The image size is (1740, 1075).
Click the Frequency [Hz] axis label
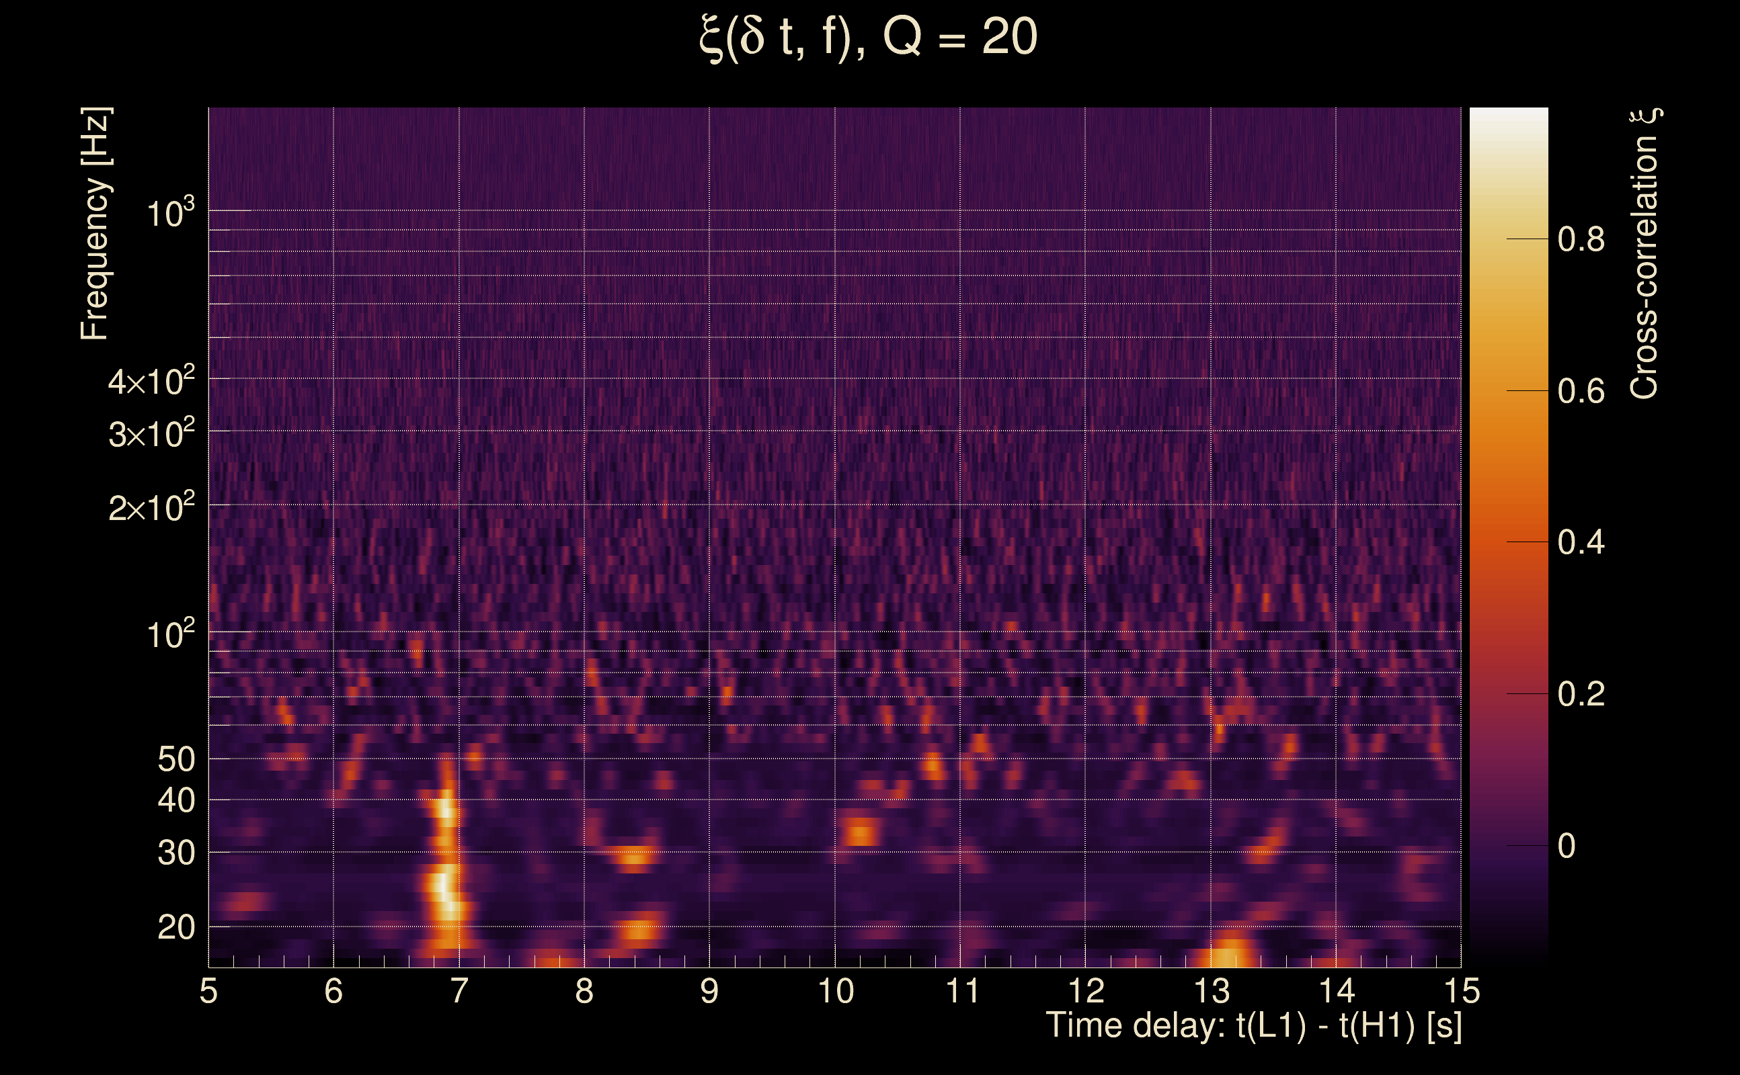point(94,224)
